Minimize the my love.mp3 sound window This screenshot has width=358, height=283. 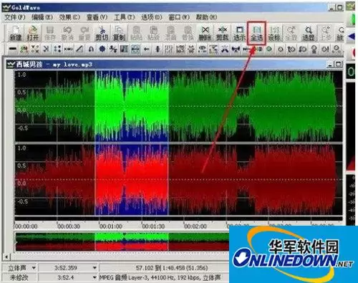(330, 64)
